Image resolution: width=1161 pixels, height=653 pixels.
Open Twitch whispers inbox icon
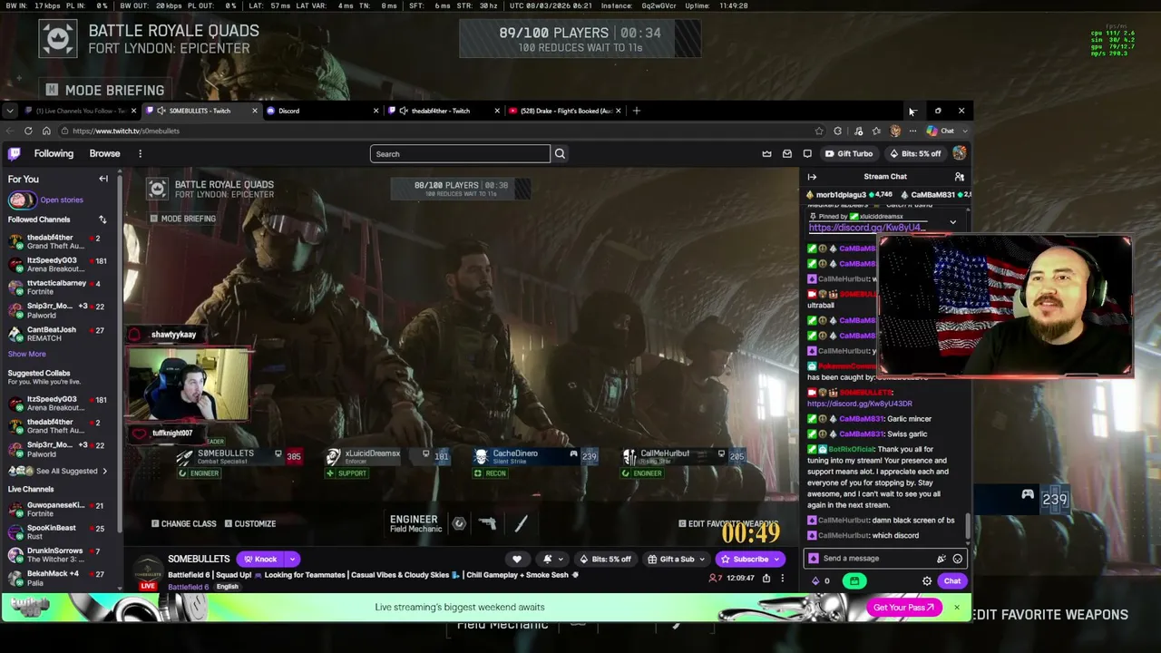tap(787, 154)
